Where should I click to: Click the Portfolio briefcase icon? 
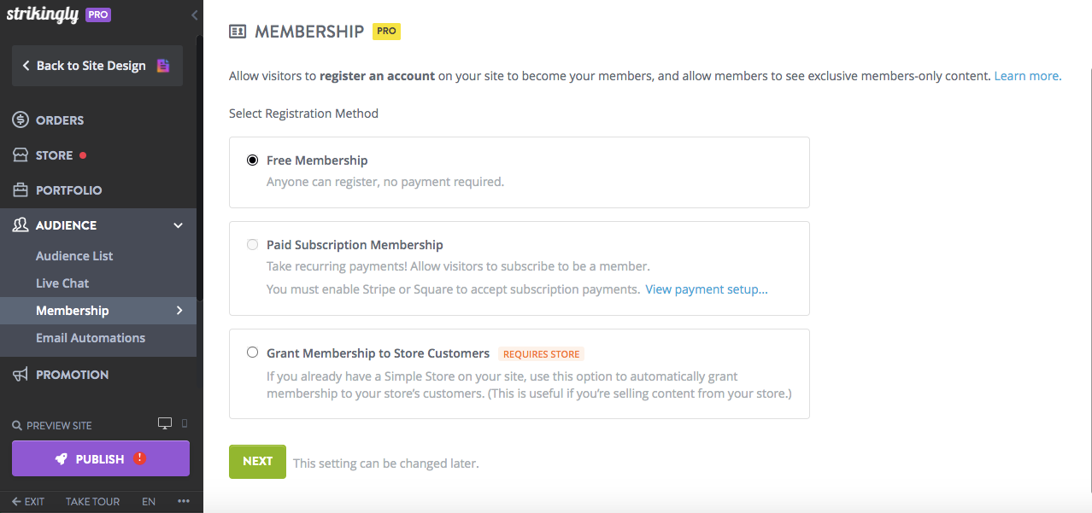[20, 189]
